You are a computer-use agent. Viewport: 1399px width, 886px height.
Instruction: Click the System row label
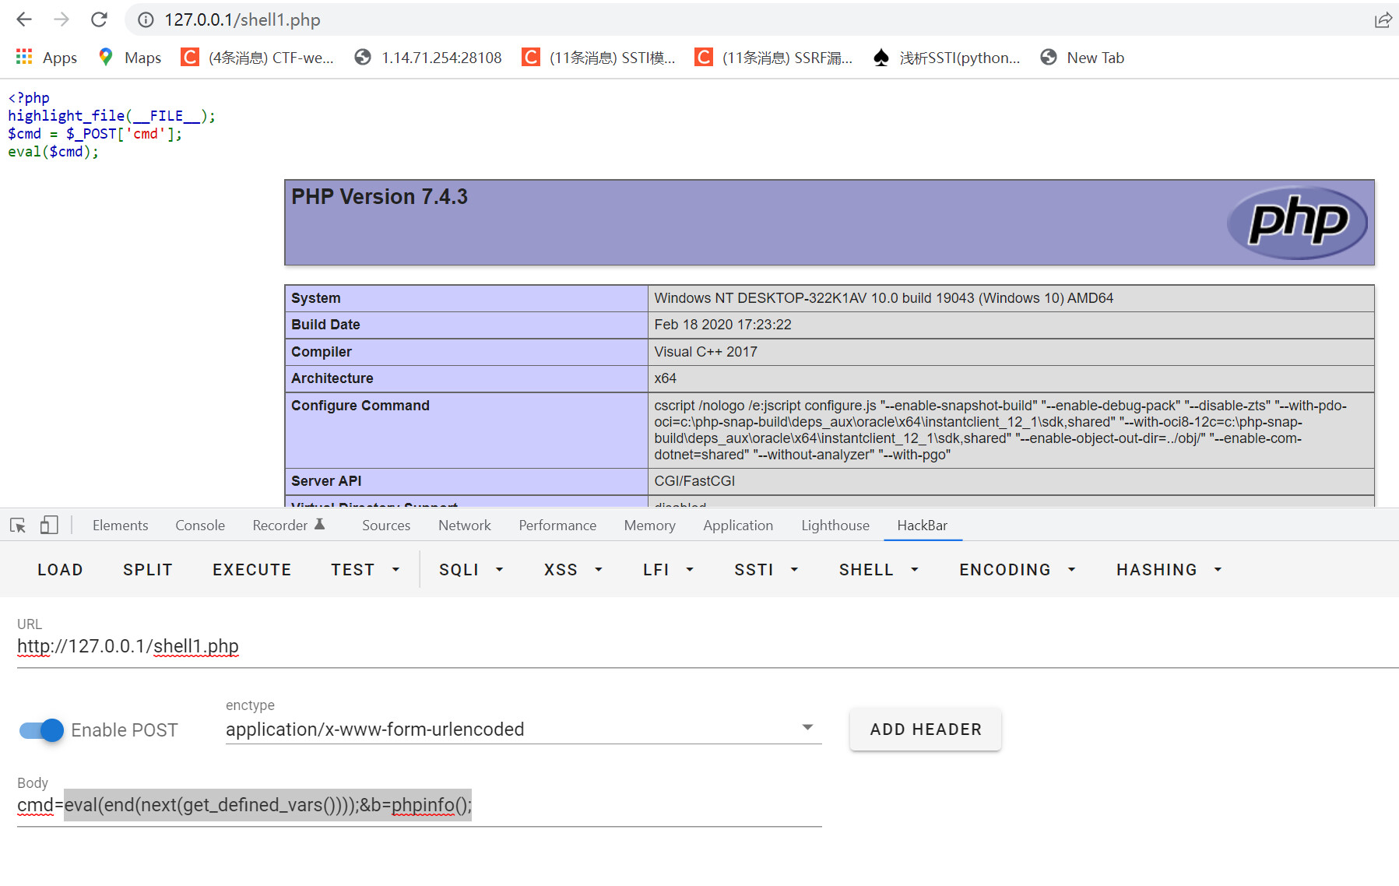(315, 298)
